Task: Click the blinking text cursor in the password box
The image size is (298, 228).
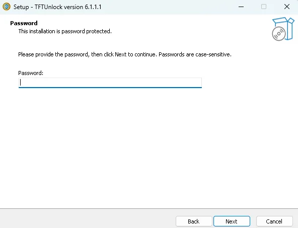Action: (20, 83)
